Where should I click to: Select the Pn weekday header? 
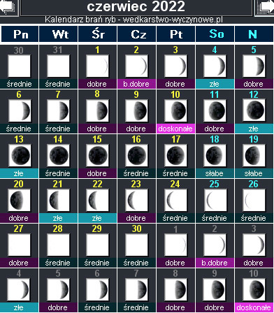coord(20,34)
